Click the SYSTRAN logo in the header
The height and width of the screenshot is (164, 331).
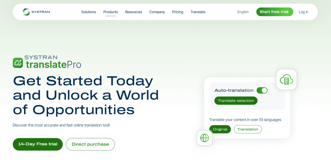[36, 12]
